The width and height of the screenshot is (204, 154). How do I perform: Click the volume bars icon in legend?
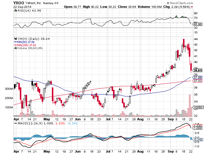point(15,48)
